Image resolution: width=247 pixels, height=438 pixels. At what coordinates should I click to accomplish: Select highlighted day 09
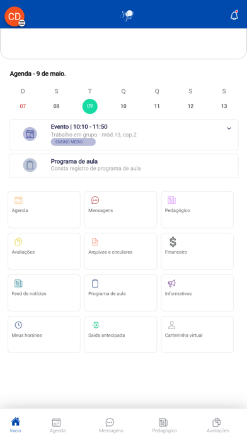pyautogui.click(x=90, y=106)
